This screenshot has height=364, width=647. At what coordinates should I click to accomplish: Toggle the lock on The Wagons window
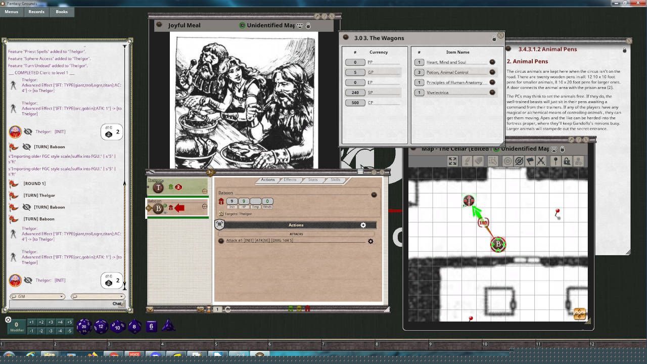tap(494, 38)
